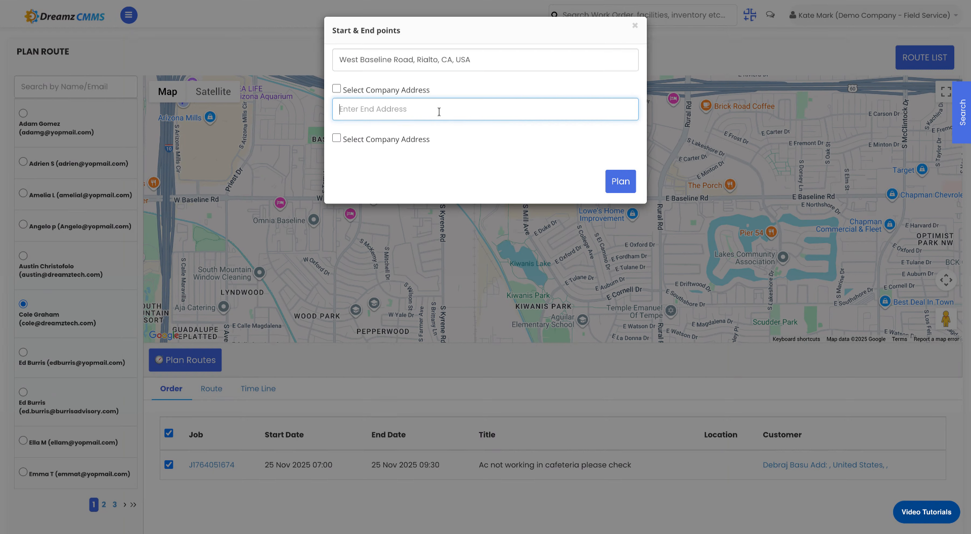Click the Brick Road Coffee map marker
This screenshot has height=534, width=971.
click(x=706, y=105)
